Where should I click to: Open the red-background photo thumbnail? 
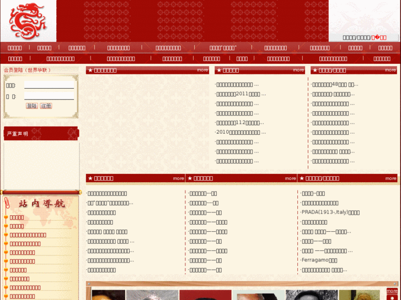point(205,295)
